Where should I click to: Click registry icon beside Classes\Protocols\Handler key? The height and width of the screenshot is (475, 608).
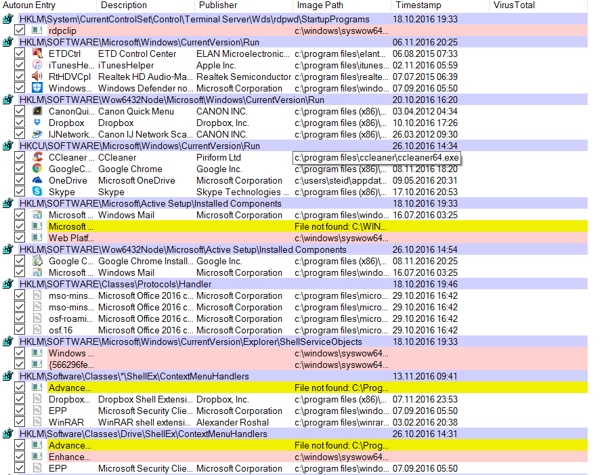pos(7,284)
